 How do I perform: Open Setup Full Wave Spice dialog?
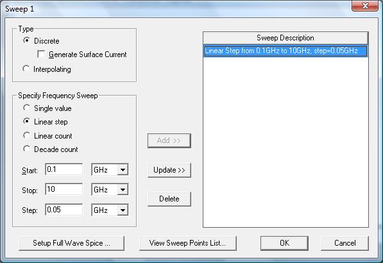tap(71, 243)
